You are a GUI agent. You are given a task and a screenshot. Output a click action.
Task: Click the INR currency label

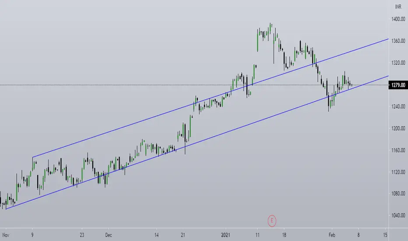(398, 7)
